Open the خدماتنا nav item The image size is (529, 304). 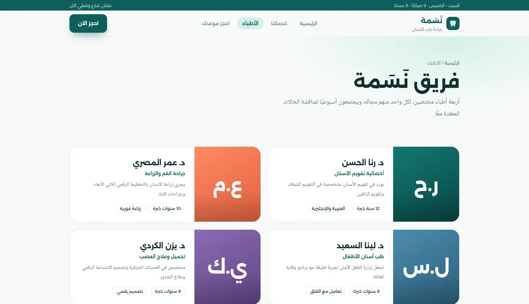(x=279, y=23)
